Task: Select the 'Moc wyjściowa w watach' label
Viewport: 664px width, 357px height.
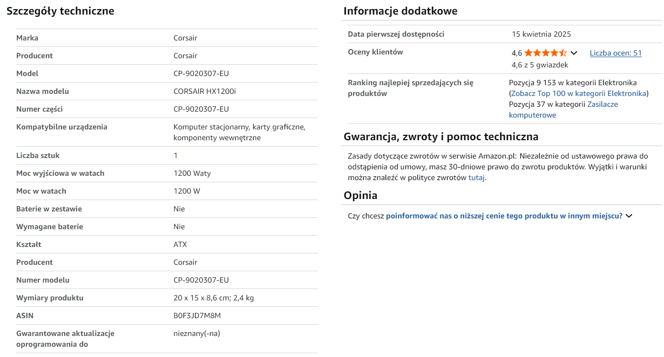Action: tap(60, 173)
